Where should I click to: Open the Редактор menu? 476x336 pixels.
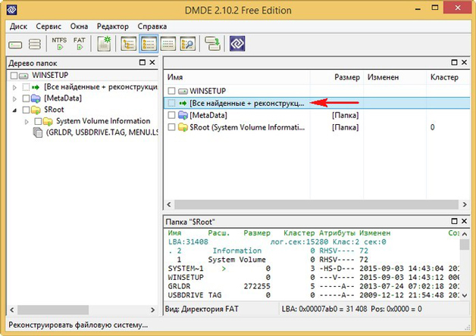[113, 26]
